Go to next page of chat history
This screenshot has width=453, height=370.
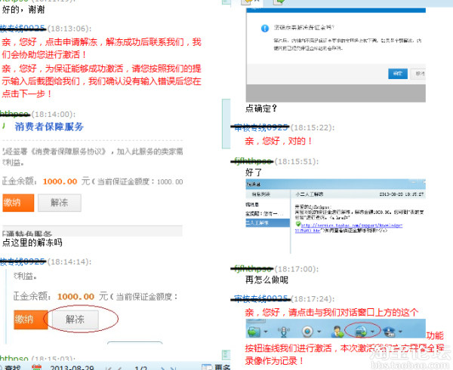point(162,368)
